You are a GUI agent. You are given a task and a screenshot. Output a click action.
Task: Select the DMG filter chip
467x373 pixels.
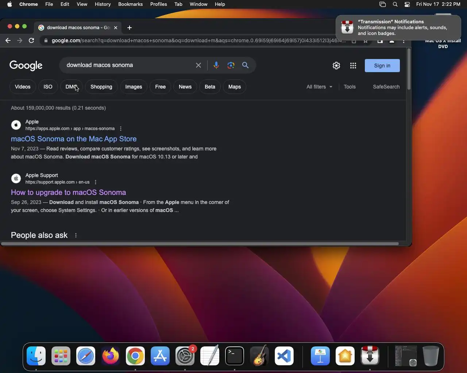72,87
